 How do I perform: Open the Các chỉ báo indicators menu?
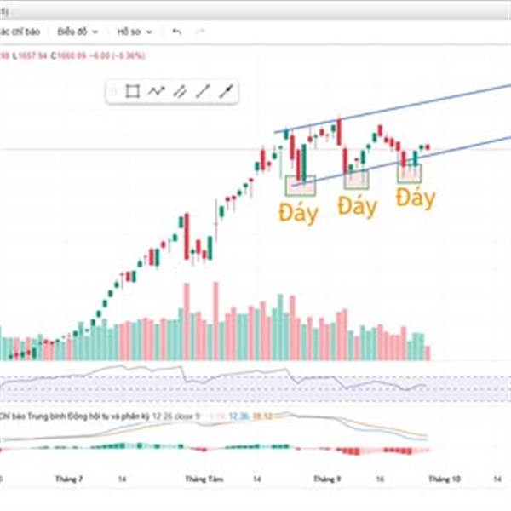(x=20, y=32)
